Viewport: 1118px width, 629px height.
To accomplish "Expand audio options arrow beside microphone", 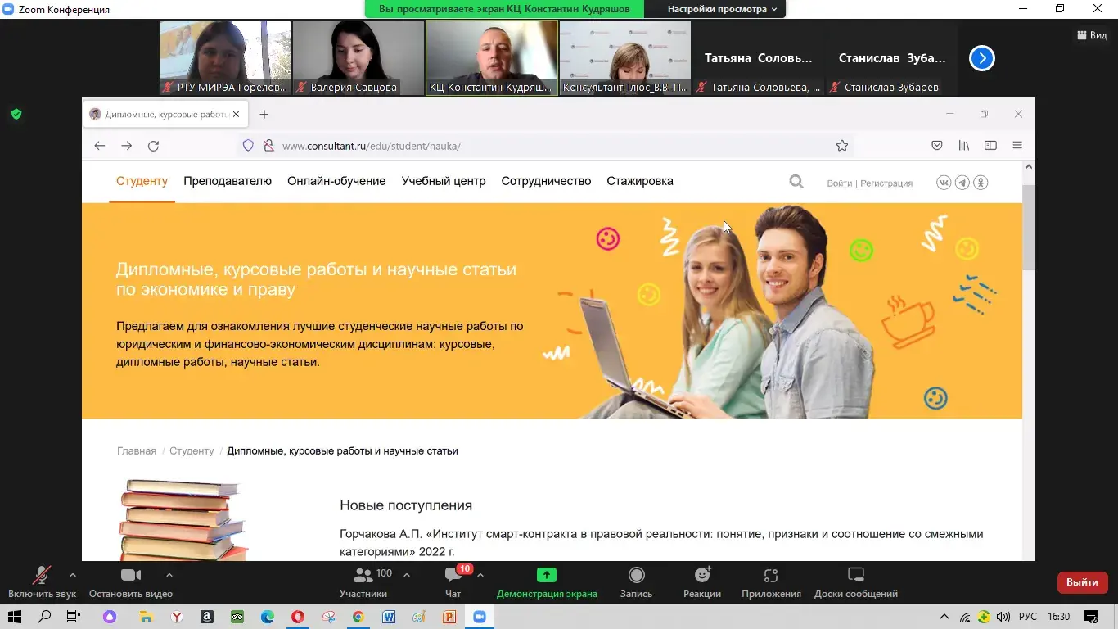I will [x=73, y=575].
